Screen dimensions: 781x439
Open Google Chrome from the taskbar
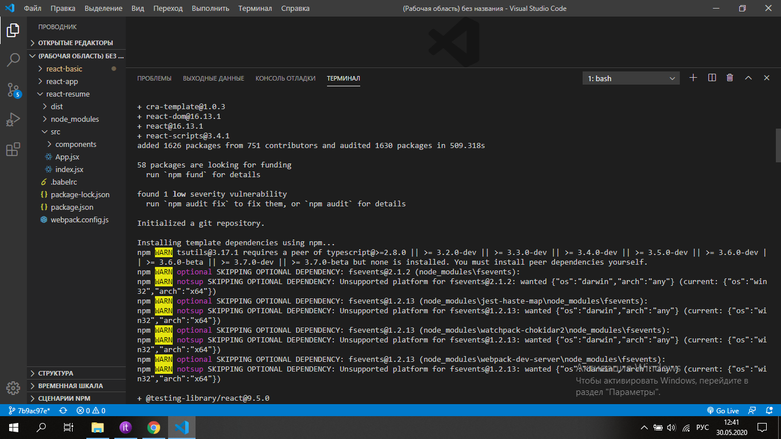[x=153, y=428]
